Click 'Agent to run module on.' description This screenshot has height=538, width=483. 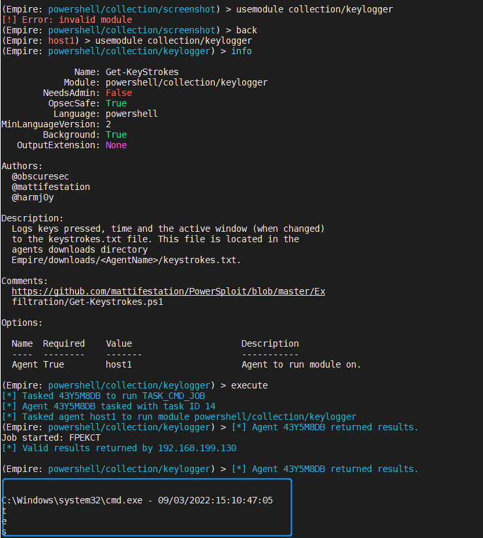click(301, 364)
